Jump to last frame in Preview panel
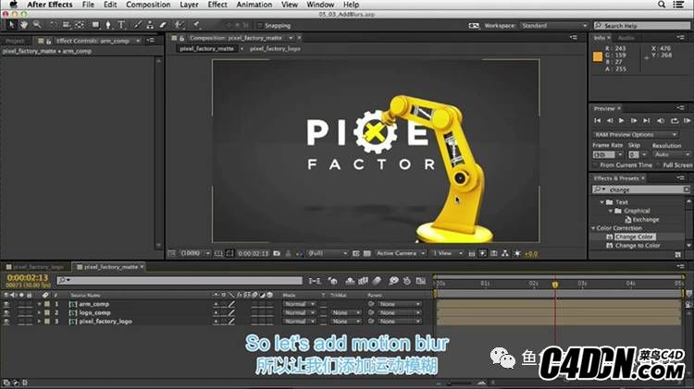Image resolution: width=694 pixels, height=389 pixels. (646, 120)
